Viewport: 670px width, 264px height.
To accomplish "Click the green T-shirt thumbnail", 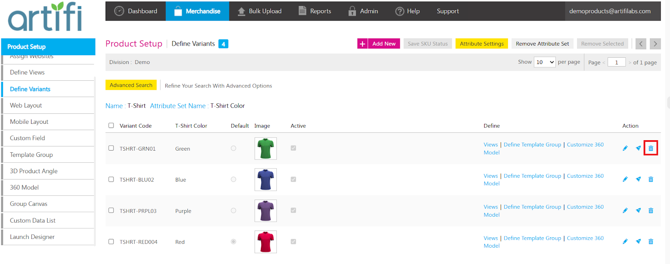I will point(265,149).
